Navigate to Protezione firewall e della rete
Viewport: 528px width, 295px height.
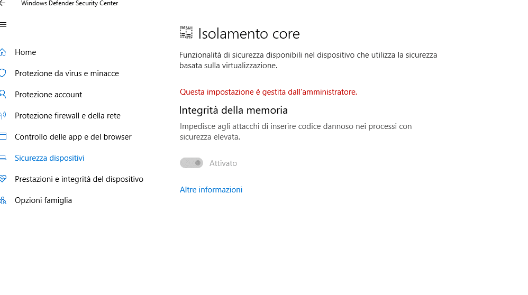point(68,116)
